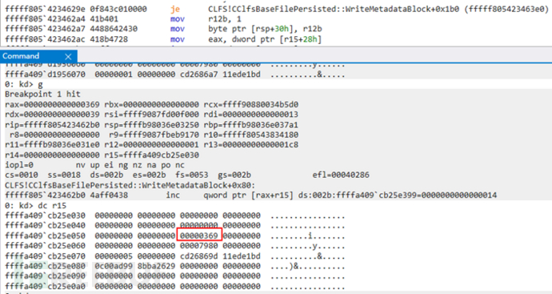Click the rax=0000000000000369 register value

point(53,105)
